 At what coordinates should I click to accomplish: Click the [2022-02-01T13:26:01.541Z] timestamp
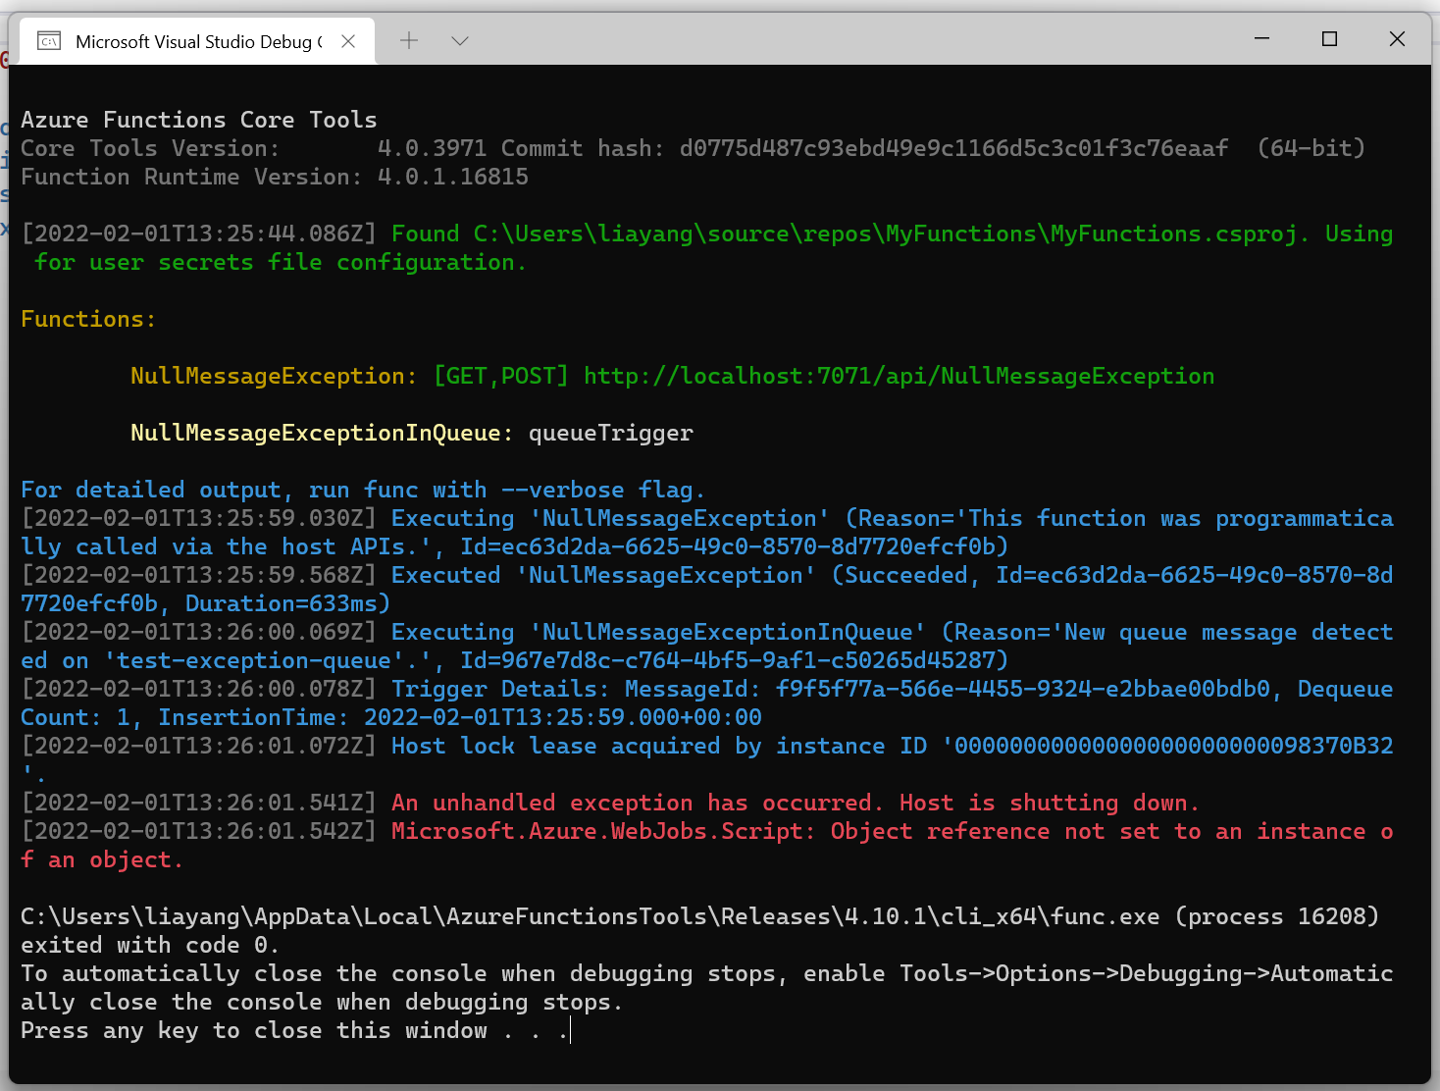click(x=199, y=803)
